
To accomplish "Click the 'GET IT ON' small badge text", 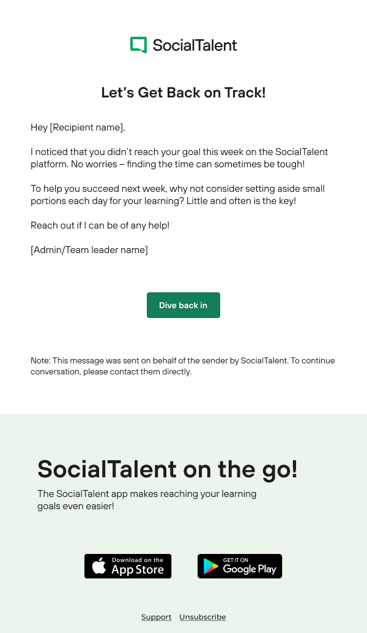I will pos(236,560).
